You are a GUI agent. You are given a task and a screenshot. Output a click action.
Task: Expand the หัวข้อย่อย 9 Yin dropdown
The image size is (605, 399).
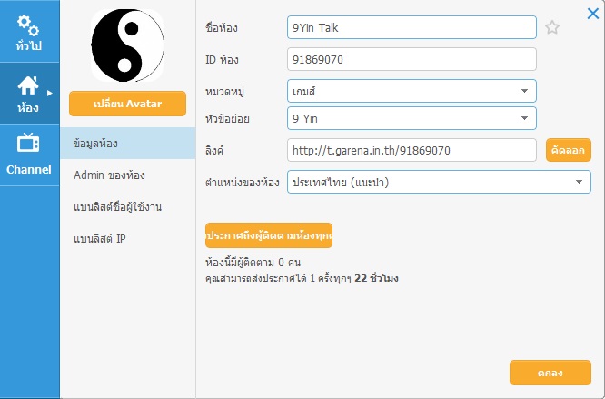pos(412,117)
